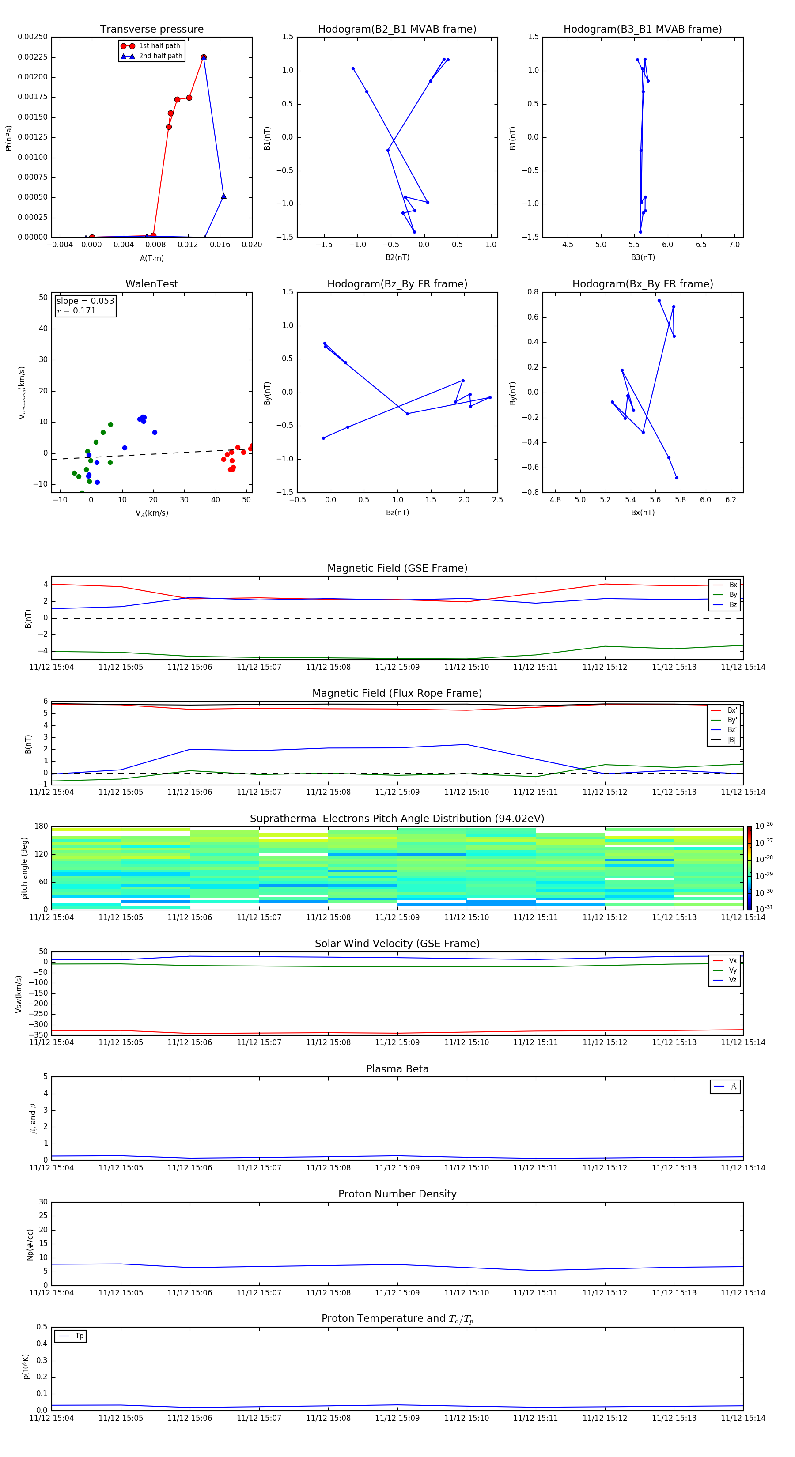Viewport: 795px width, 1457px height.
Task: Click the "Solar Wind Velocity (GSE Frame)" title
Action: pyautogui.click(x=397, y=944)
